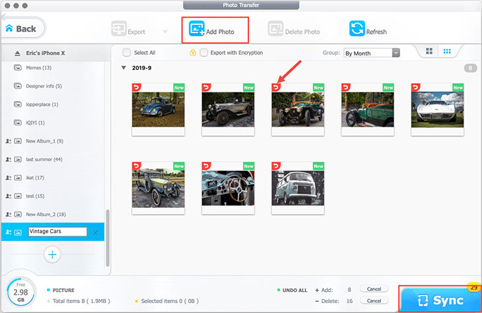
Task: Enable Export with Encryption checkbox
Action: (x=203, y=53)
